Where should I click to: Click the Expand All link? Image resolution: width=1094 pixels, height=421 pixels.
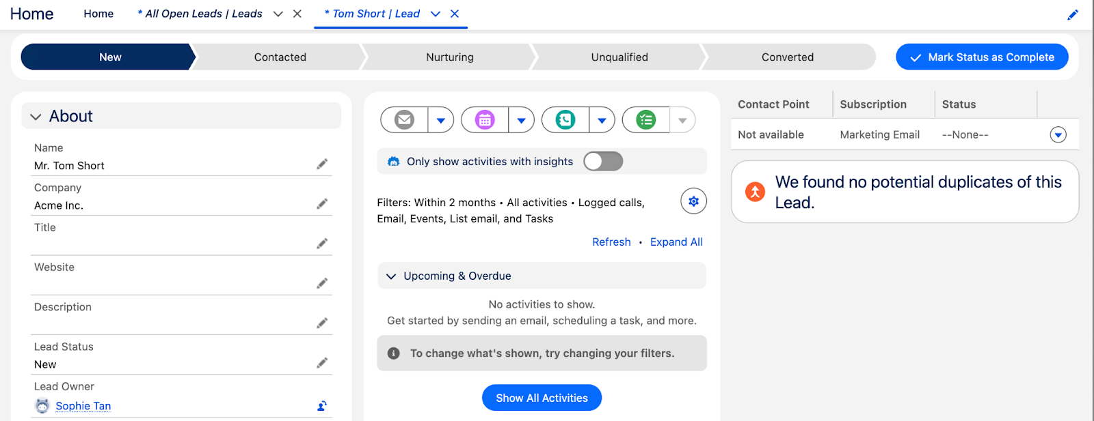point(676,242)
